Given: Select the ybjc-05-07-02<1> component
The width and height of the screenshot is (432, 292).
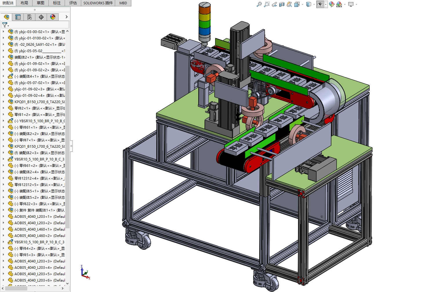Looking at the screenshot, I should click(37, 83).
